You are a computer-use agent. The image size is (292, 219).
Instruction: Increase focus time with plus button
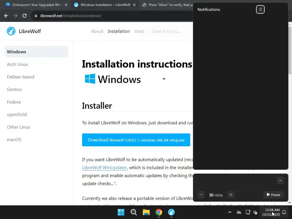click(231, 195)
